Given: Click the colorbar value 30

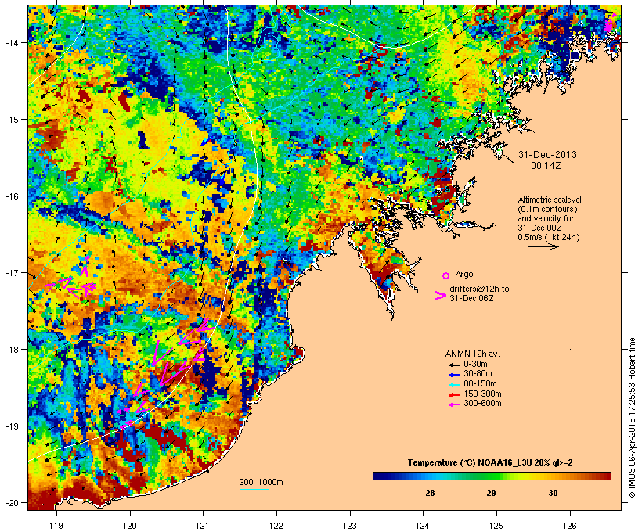Looking at the screenshot, I should pyautogui.click(x=554, y=493).
